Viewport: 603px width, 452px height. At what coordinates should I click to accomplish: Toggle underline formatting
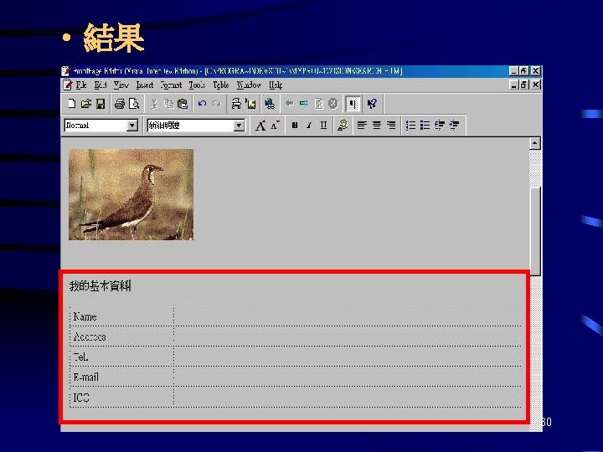(x=323, y=126)
